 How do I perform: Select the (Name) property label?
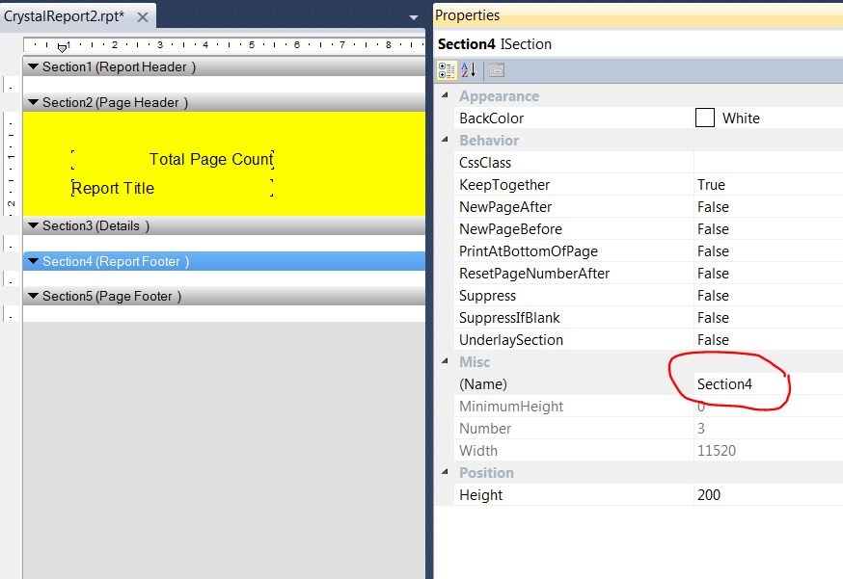(483, 384)
